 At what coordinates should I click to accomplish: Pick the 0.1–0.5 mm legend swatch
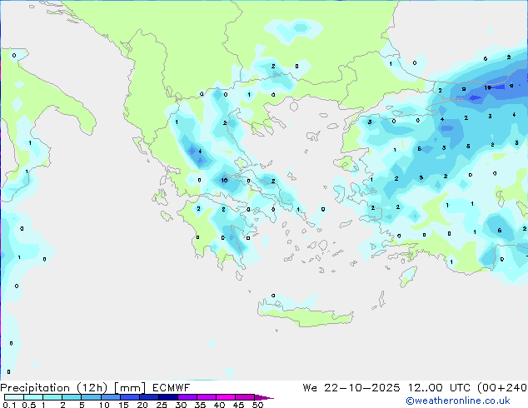click(x=14, y=397)
